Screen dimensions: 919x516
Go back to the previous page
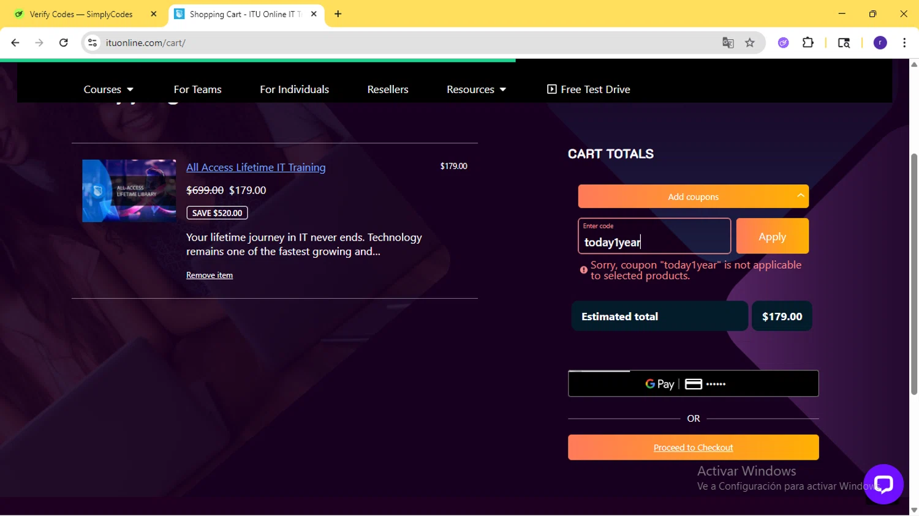tap(15, 43)
